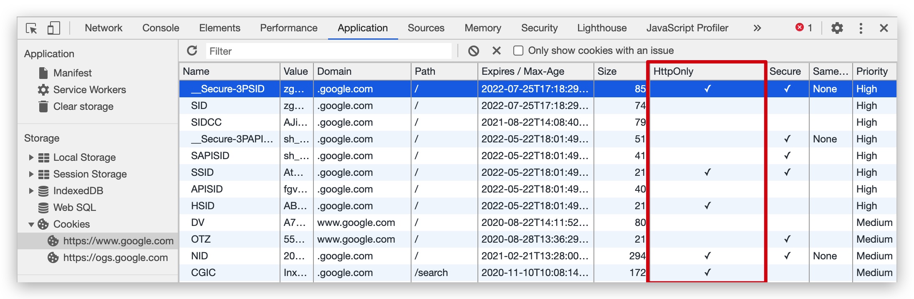The width and height of the screenshot is (914, 299).
Task: Enable Only show cookies with an issue
Action: pyautogui.click(x=518, y=51)
